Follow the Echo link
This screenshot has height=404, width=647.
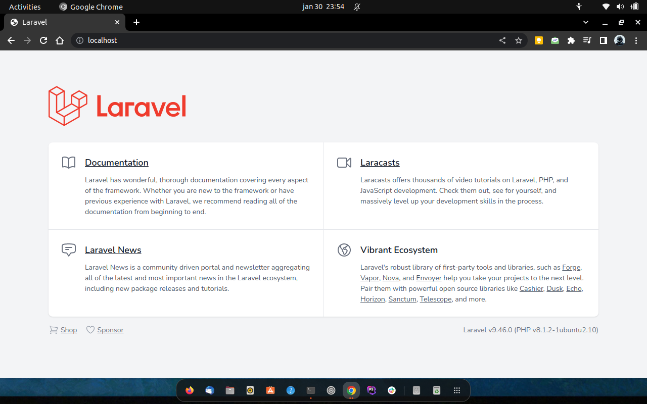[x=574, y=289]
